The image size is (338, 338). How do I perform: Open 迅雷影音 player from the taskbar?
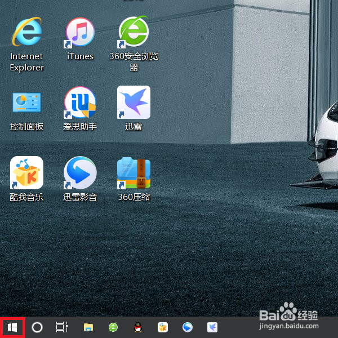[188, 327]
